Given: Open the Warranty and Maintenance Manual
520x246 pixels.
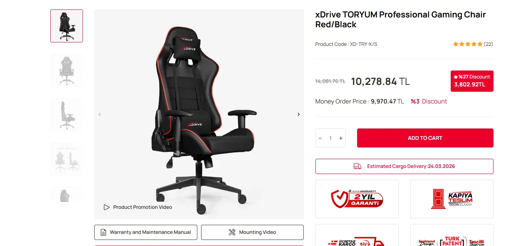Looking at the screenshot, I should [146, 232].
